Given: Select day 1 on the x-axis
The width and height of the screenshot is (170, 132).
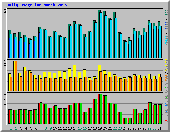Looking at the screenshot, I should pos(11,128).
